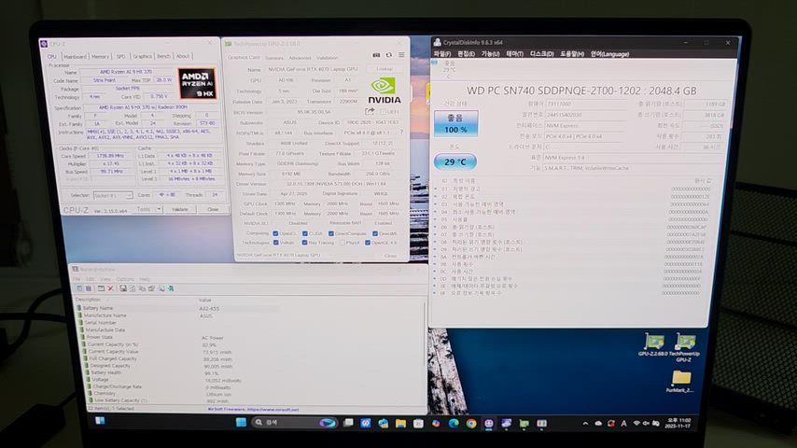
Task: Open Microsoft Edge from the taskbar
Action: [454, 423]
